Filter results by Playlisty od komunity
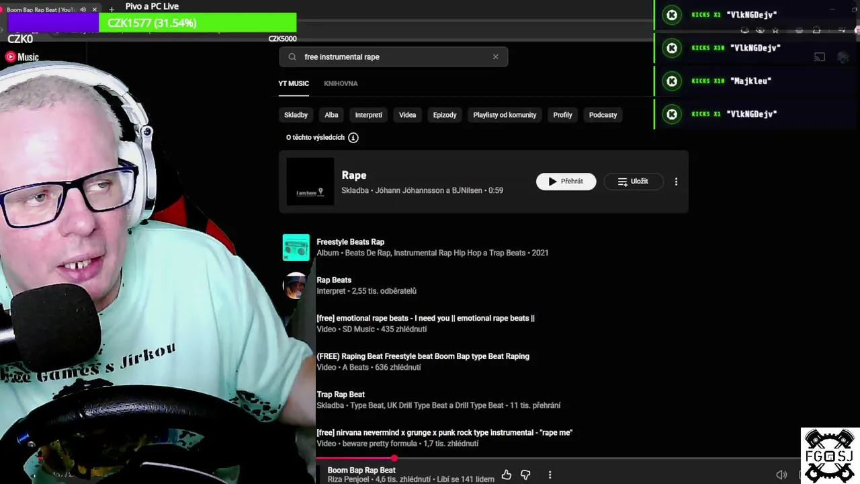Screen dimensions: 860x484 pyautogui.click(x=505, y=115)
